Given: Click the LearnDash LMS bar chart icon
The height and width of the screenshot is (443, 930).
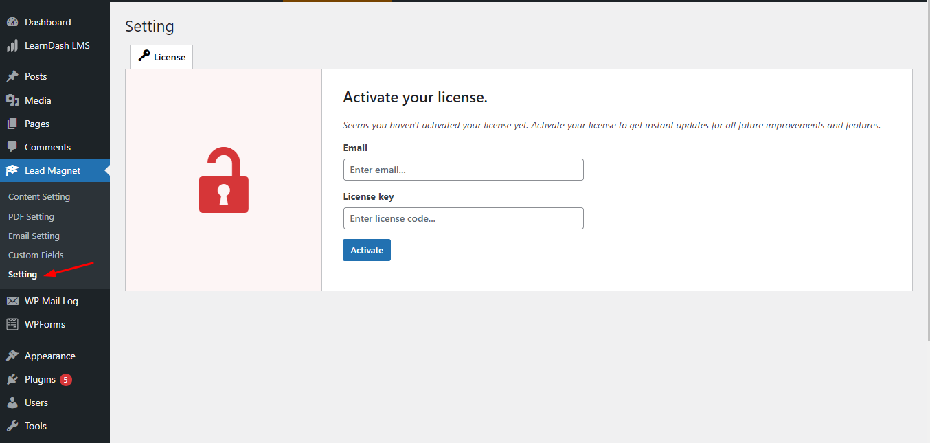Looking at the screenshot, I should (x=12, y=46).
